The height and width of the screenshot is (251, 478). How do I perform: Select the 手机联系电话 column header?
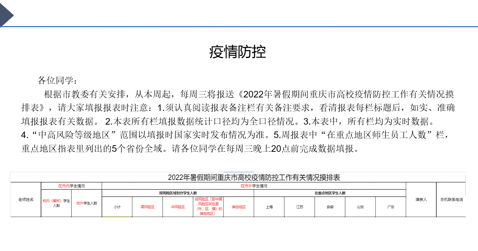point(451,200)
